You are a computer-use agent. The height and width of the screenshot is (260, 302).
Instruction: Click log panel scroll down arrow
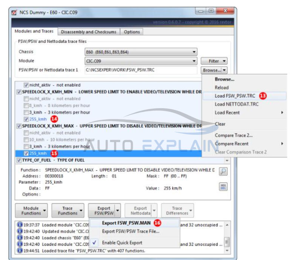[x=227, y=251]
